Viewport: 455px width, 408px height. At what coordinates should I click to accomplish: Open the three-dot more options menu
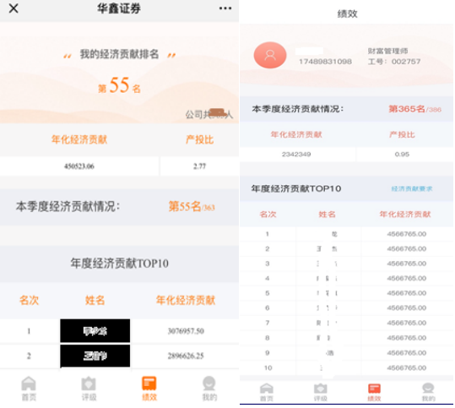[225, 8]
